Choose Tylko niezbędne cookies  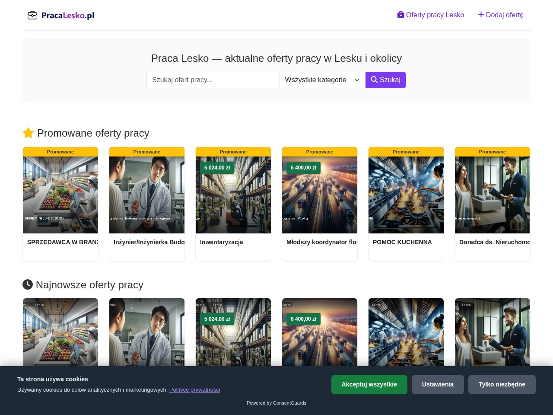coord(502,384)
